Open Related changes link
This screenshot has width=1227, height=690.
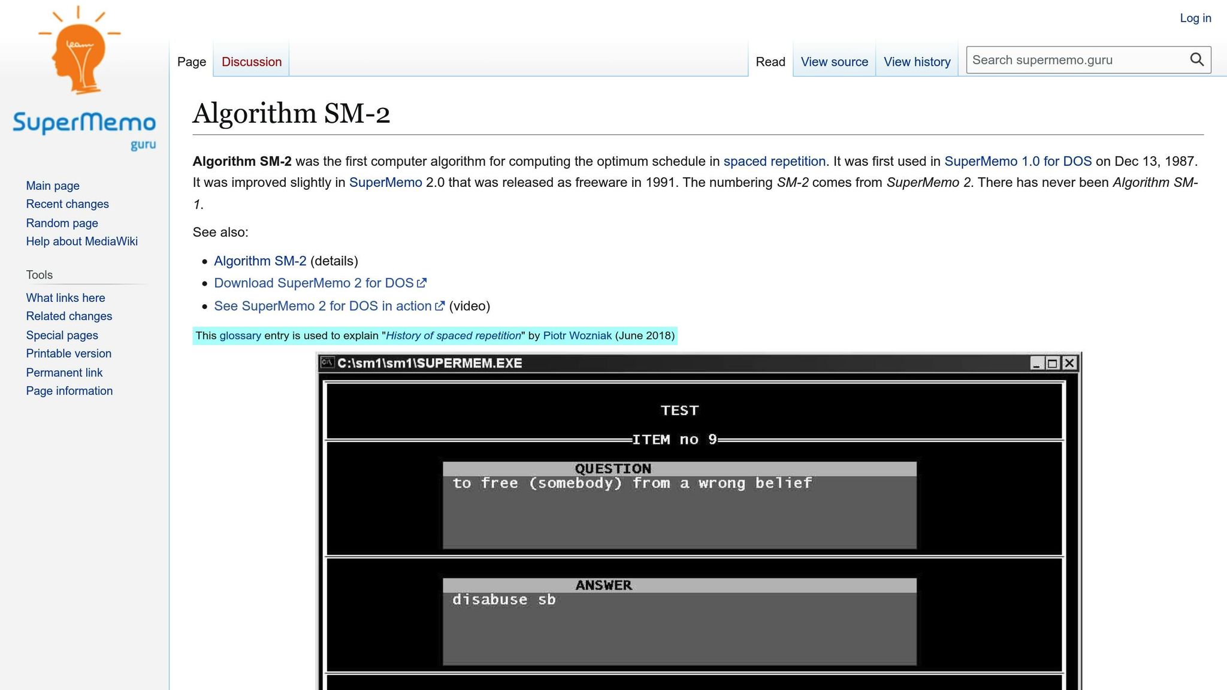[69, 316]
